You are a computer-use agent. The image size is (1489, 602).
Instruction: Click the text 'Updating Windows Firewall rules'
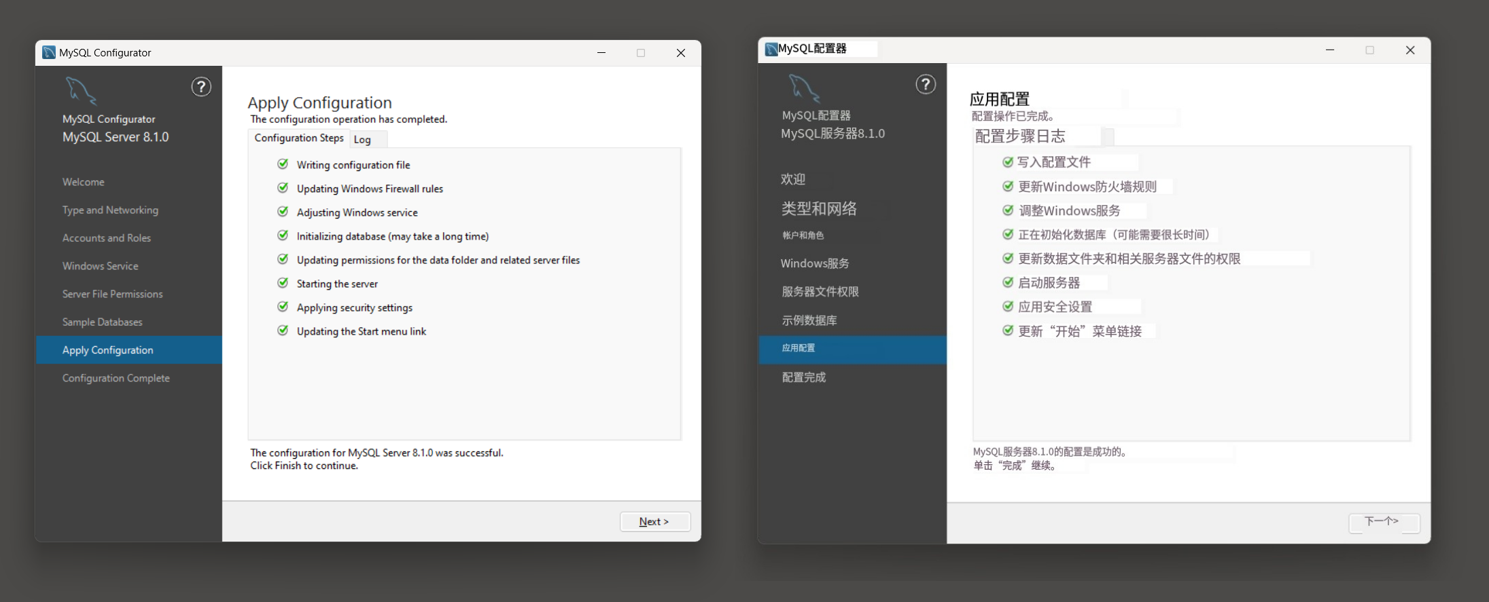(370, 189)
